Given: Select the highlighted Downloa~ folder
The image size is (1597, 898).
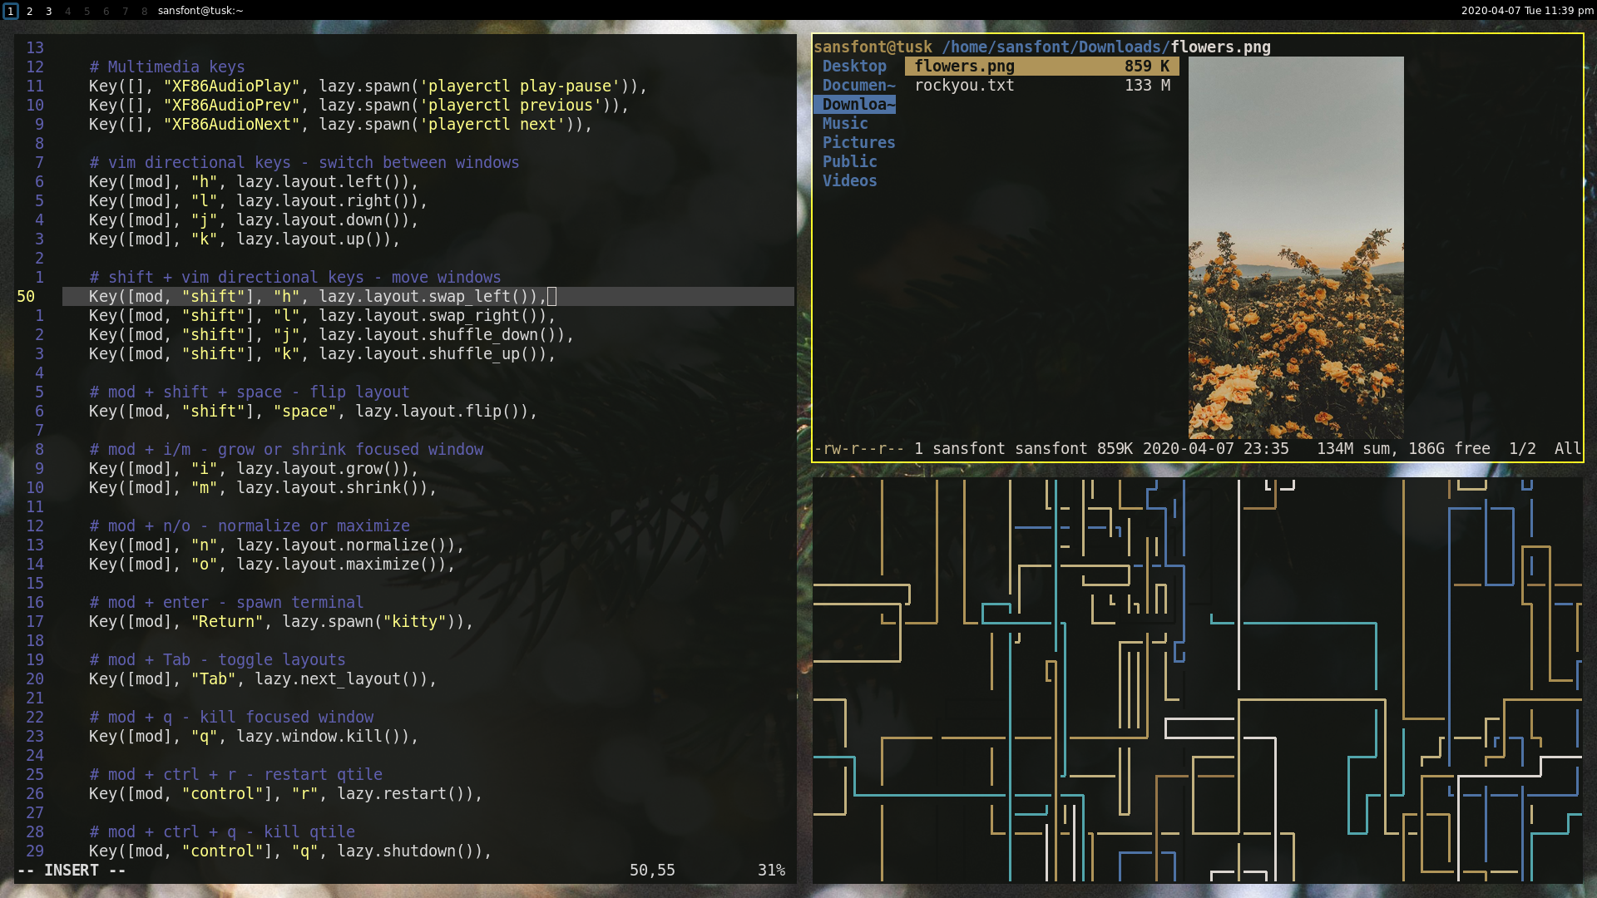Looking at the screenshot, I should [x=857, y=105].
